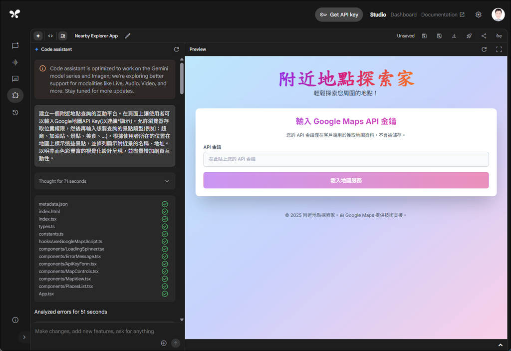
Task: Click the "輸入 Google Maps API 金鑰" form title
Action: (x=346, y=121)
